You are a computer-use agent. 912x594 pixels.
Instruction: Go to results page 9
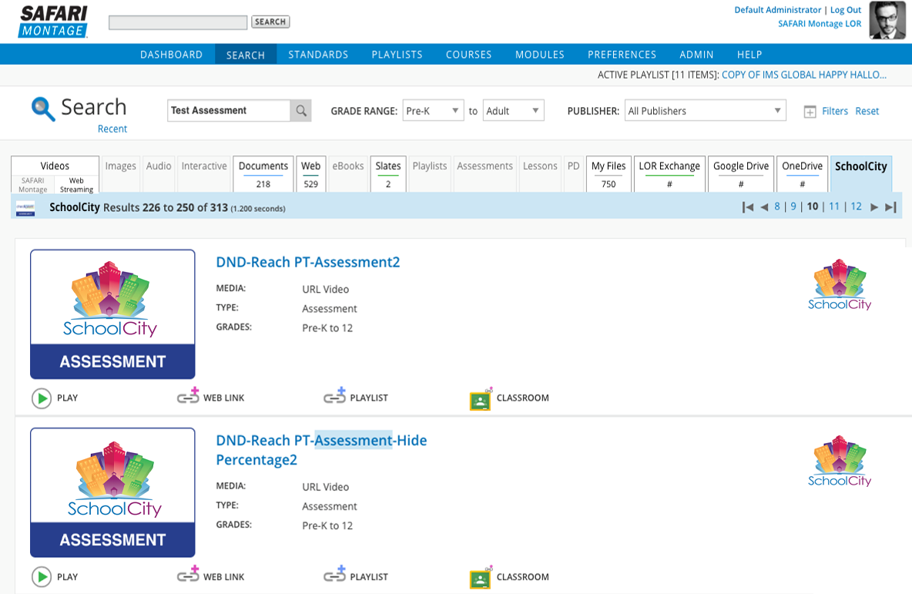(793, 206)
